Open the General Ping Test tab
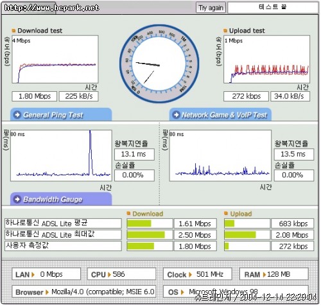The width and height of the screenshot is (321, 305). pos(61,115)
